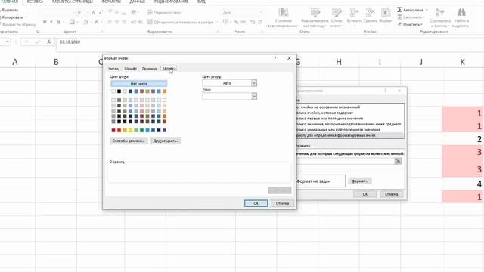Open 'Способы заливки...' fill effects

[x=129, y=141]
